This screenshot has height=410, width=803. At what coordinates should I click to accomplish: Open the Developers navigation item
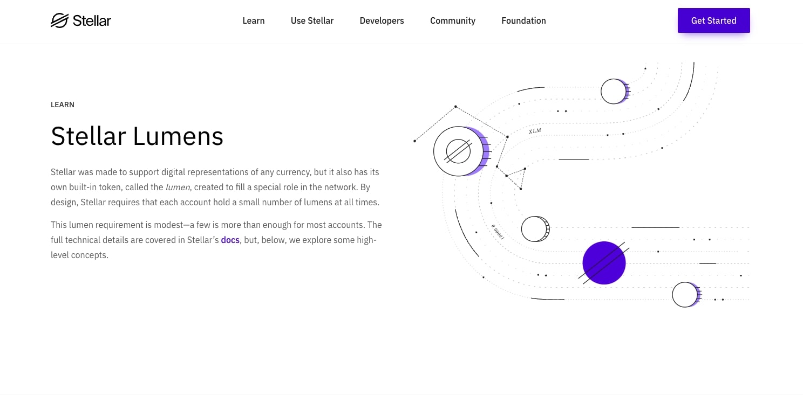coord(382,20)
